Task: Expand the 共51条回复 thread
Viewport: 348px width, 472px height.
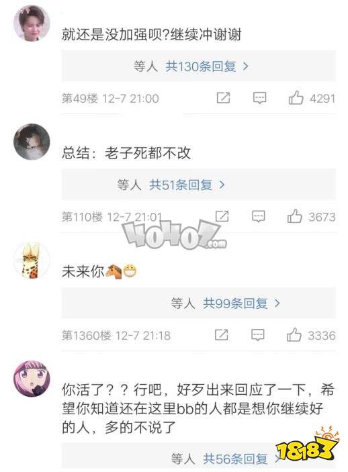Action: (187, 185)
